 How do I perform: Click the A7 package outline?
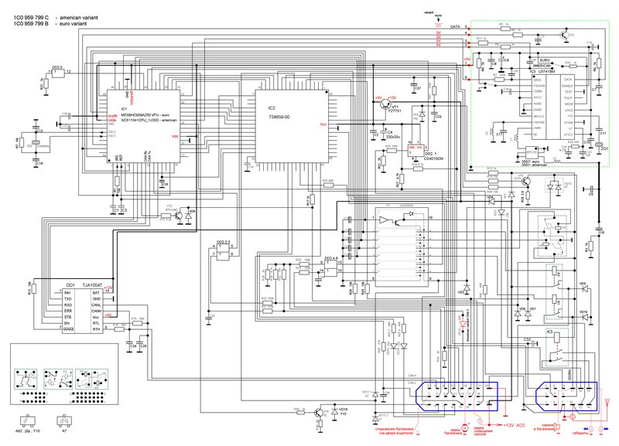(x=64, y=421)
